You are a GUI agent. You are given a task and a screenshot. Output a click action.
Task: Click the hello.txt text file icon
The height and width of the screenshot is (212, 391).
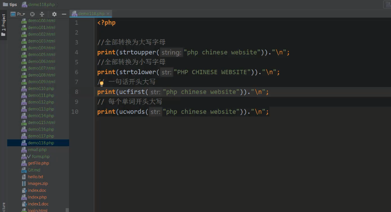24,177
